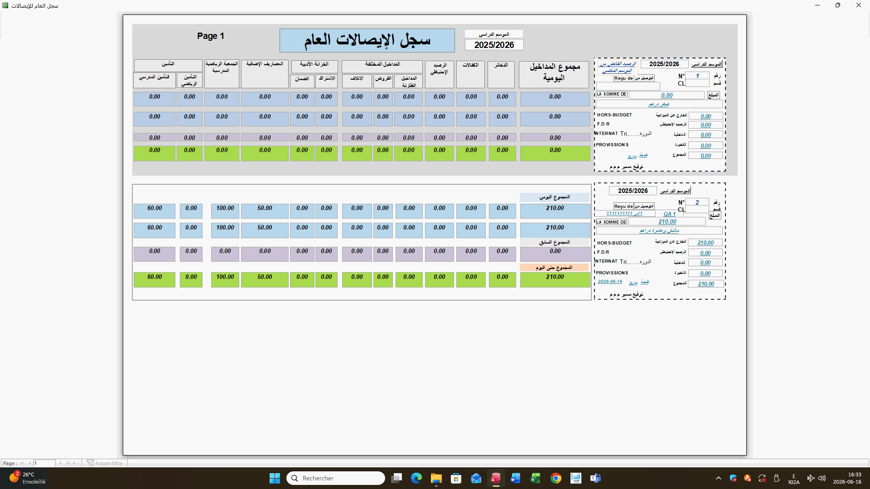Image resolution: width=870 pixels, height=489 pixels.
Task: Switch to Microsoft Access in taskbar
Action: point(496,478)
